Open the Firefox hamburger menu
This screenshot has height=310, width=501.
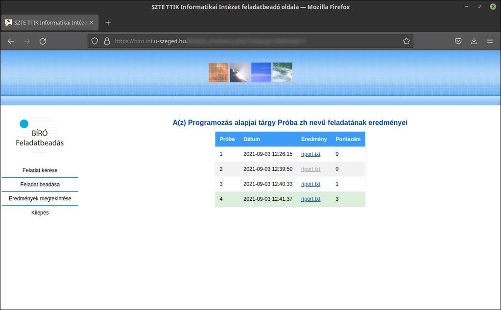click(x=490, y=41)
